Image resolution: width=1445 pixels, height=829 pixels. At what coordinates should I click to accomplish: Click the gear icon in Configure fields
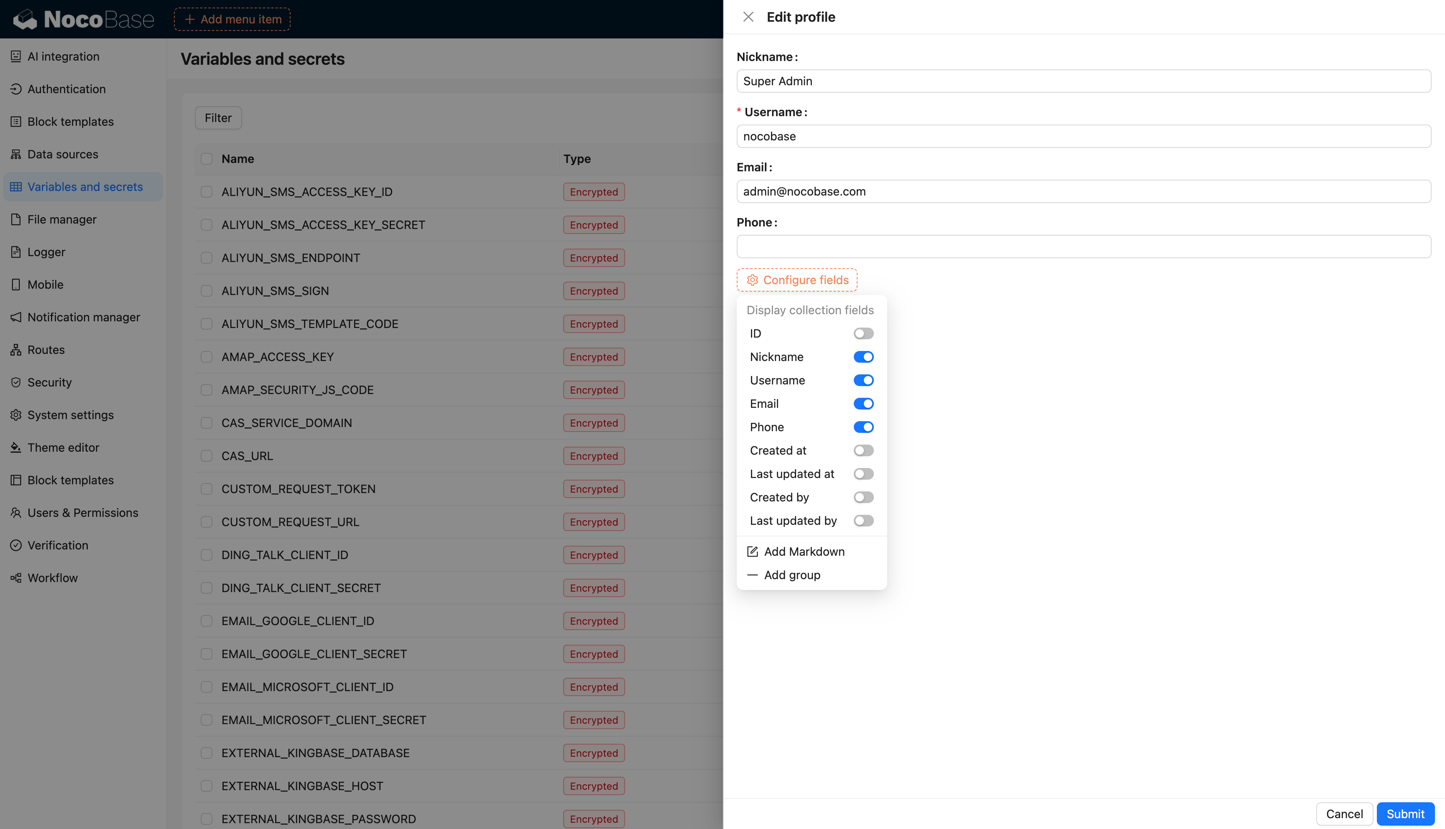click(753, 280)
